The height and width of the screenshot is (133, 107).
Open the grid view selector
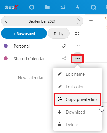click(77, 33)
